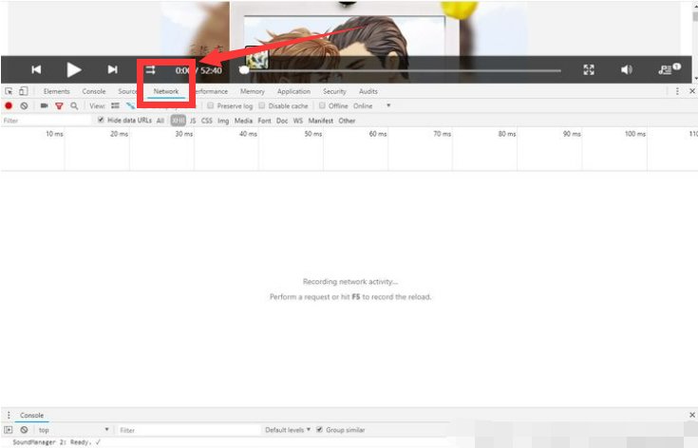Open the playlist icon with badge

coord(670,69)
